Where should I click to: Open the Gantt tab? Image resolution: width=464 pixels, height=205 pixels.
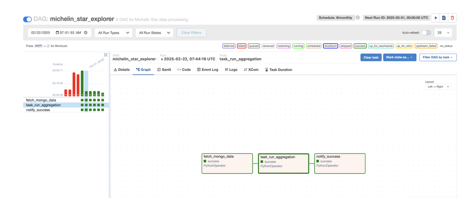pyautogui.click(x=164, y=70)
